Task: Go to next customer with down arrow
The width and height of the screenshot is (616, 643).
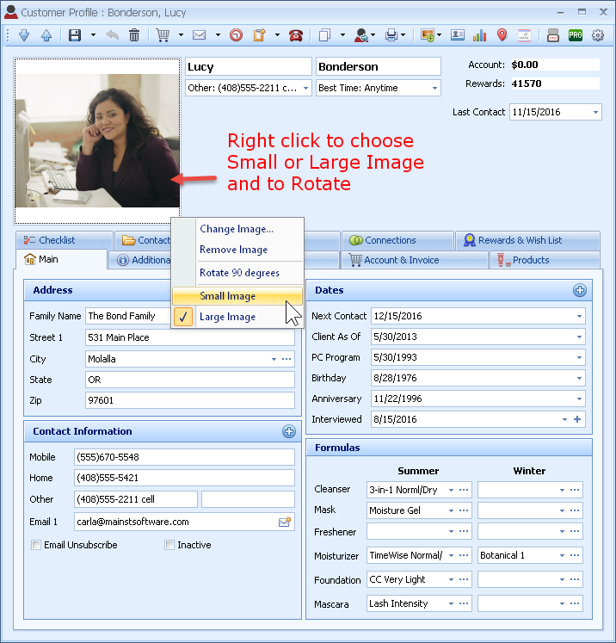Action: pyautogui.click(x=24, y=35)
